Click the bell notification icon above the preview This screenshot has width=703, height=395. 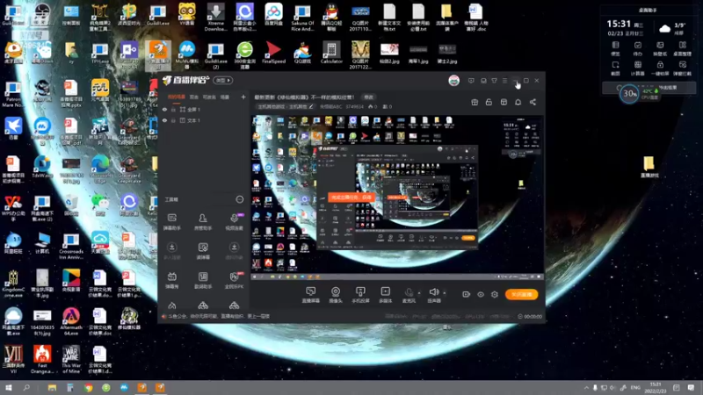(518, 102)
